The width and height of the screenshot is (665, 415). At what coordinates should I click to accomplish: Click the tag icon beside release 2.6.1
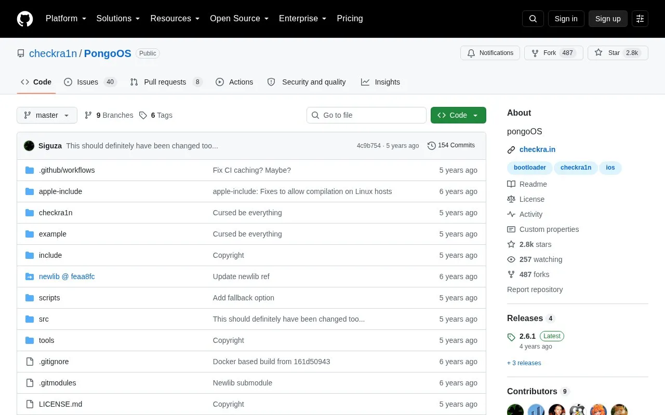(x=511, y=337)
